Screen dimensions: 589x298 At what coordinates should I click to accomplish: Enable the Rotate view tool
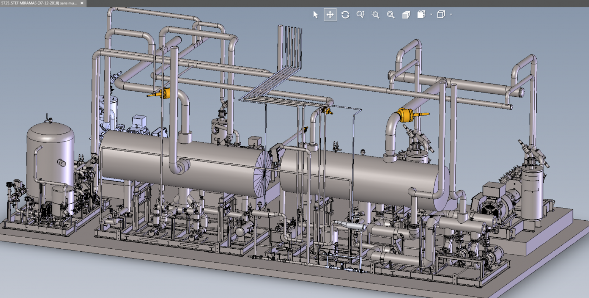click(345, 15)
